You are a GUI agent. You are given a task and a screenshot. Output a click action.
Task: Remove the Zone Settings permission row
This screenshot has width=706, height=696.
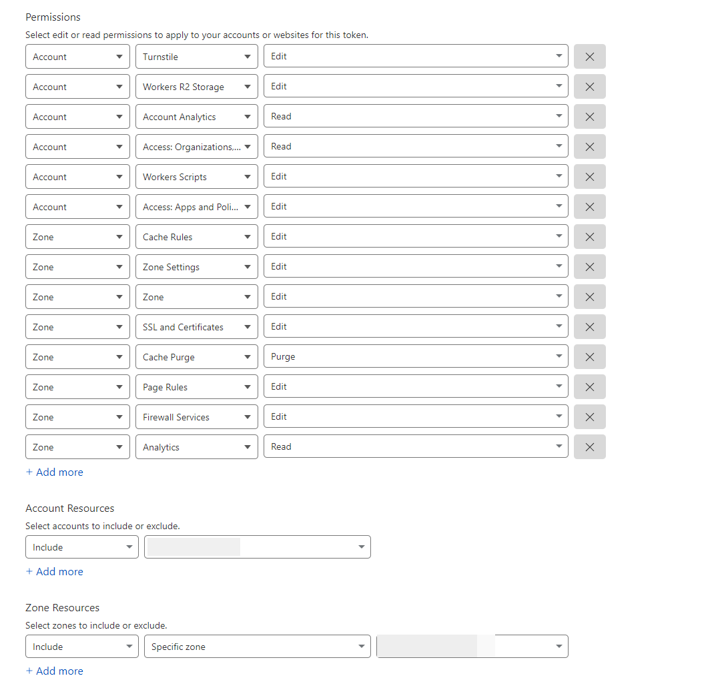[589, 266]
